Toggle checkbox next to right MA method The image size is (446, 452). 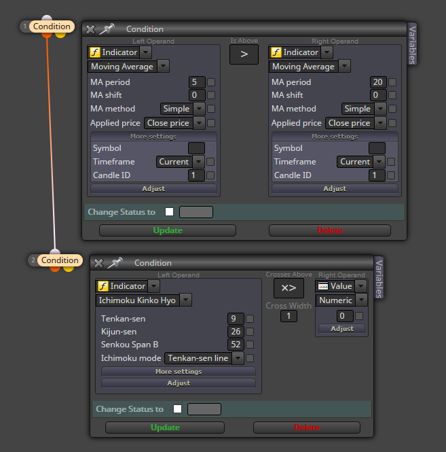point(392,109)
